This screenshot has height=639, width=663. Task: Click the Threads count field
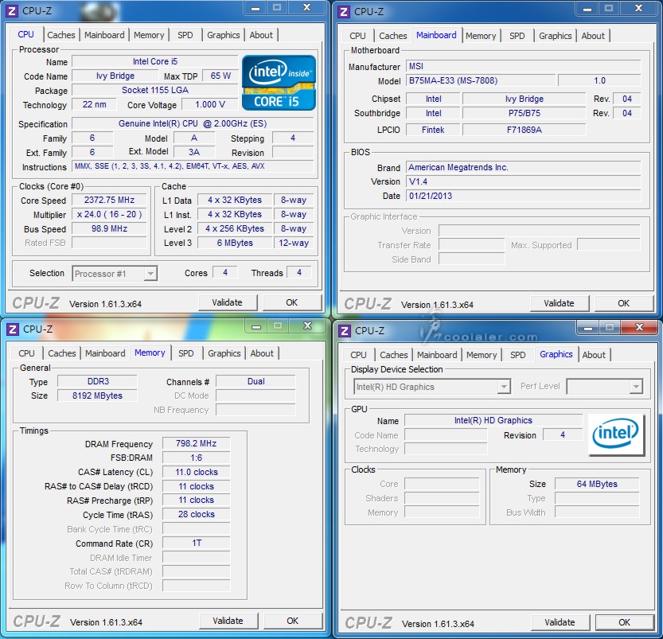(x=299, y=273)
